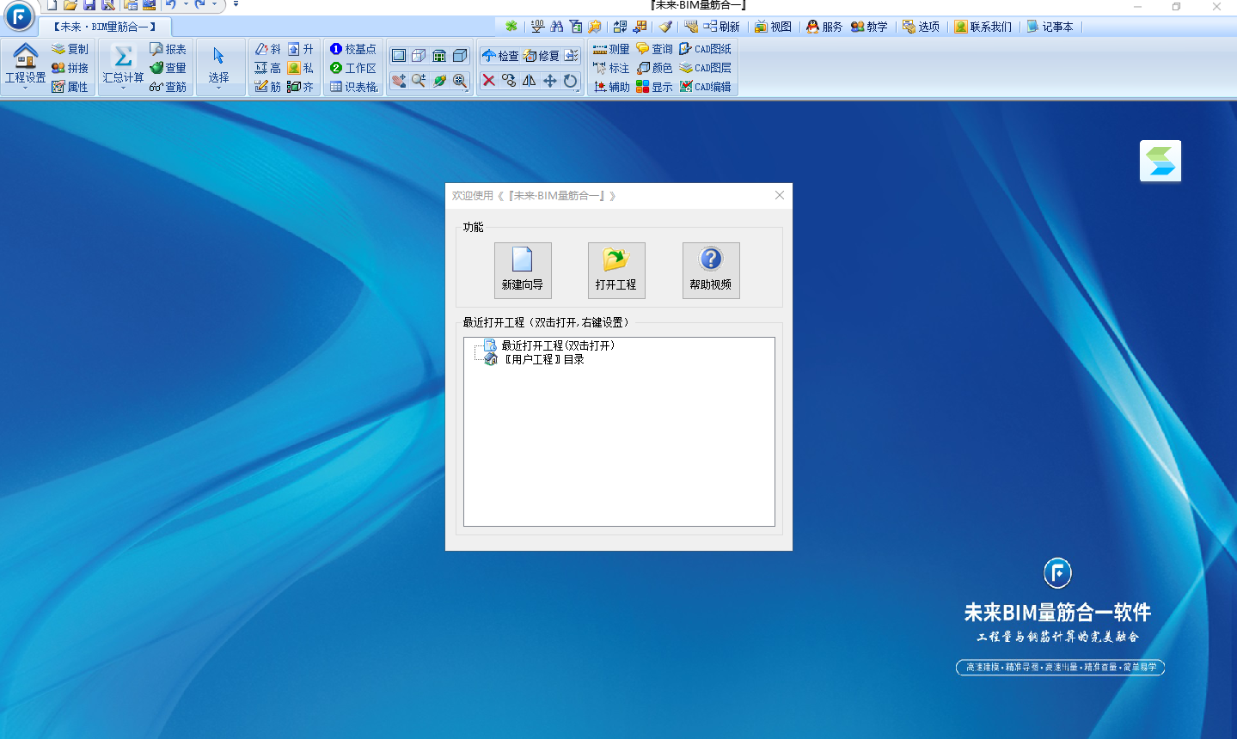Click the 查询 query tool
This screenshot has width=1237, height=739.
point(654,49)
